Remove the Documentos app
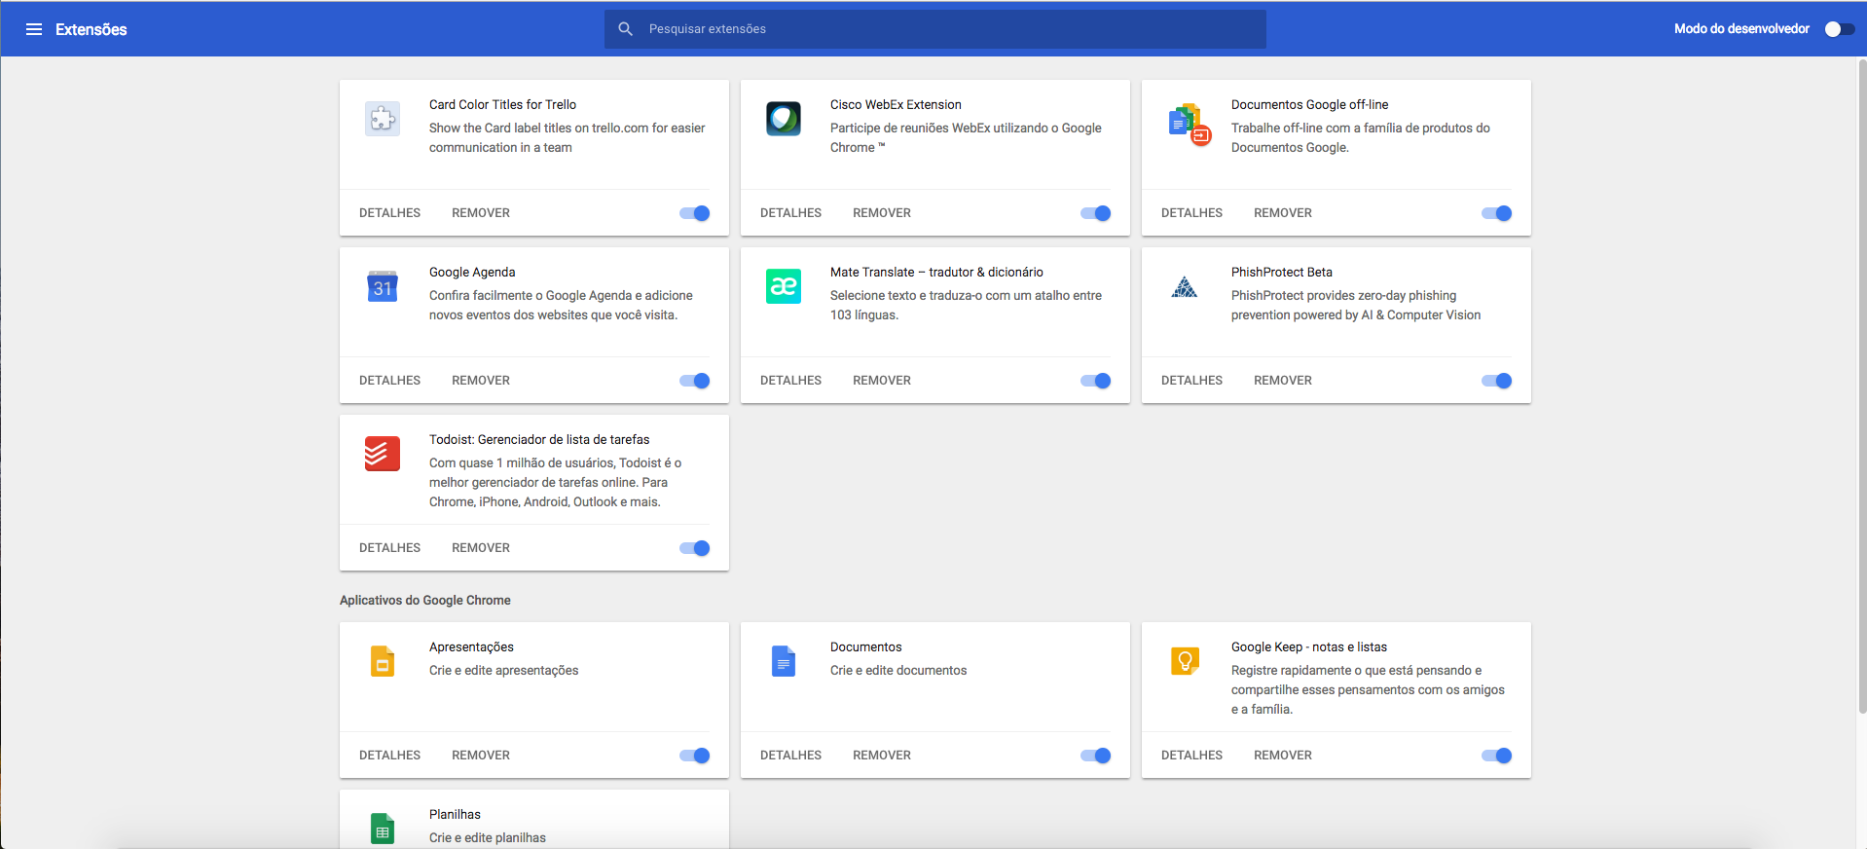1867x849 pixels. pos(882,756)
